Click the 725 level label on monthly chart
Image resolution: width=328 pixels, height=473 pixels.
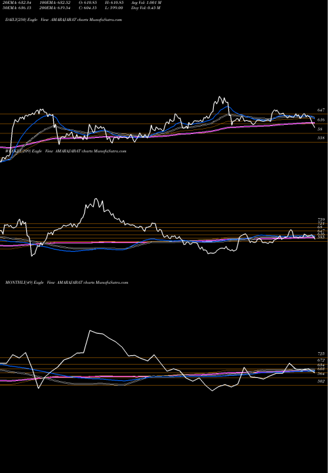(321, 353)
